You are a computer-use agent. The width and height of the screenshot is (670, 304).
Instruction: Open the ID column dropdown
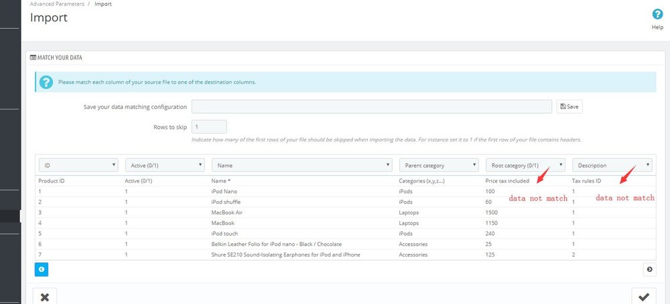(x=78, y=165)
